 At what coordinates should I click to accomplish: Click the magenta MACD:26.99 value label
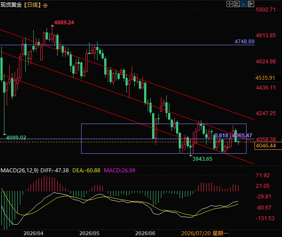[120, 171]
